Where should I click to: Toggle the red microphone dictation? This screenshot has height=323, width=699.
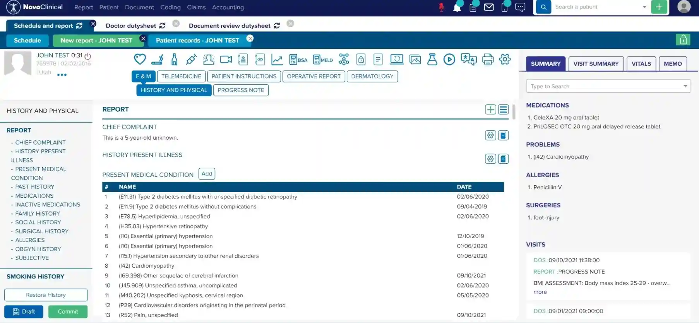(x=441, y=7)
